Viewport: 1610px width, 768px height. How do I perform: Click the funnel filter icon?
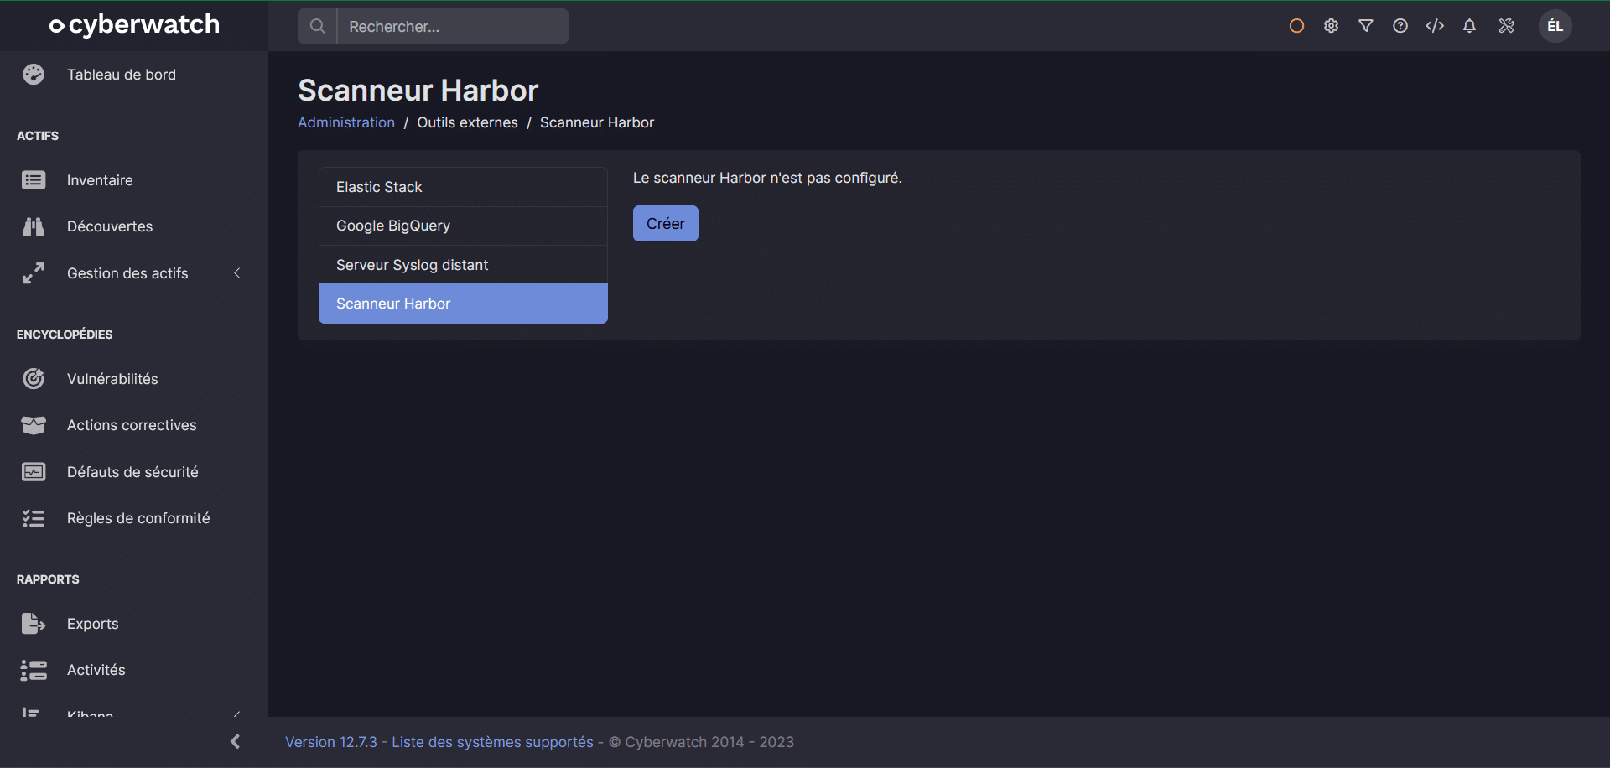click(x=1366, y=26)
